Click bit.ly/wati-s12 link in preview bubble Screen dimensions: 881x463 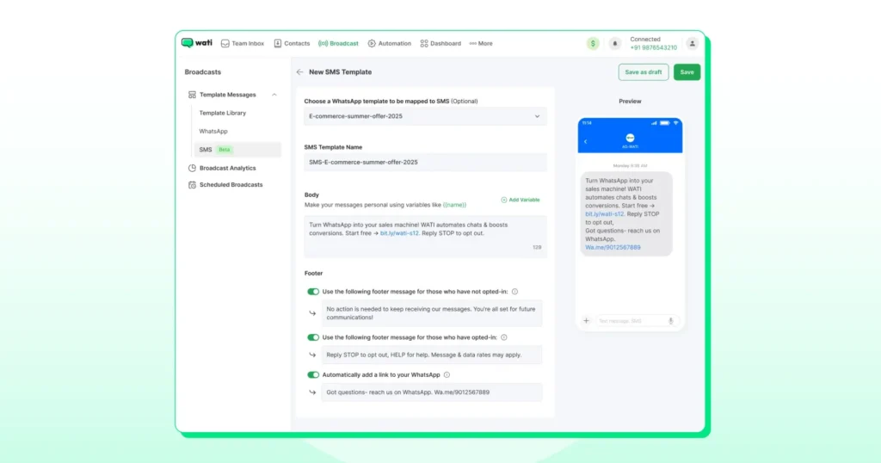pyautogui.click(x=604, y=214)
